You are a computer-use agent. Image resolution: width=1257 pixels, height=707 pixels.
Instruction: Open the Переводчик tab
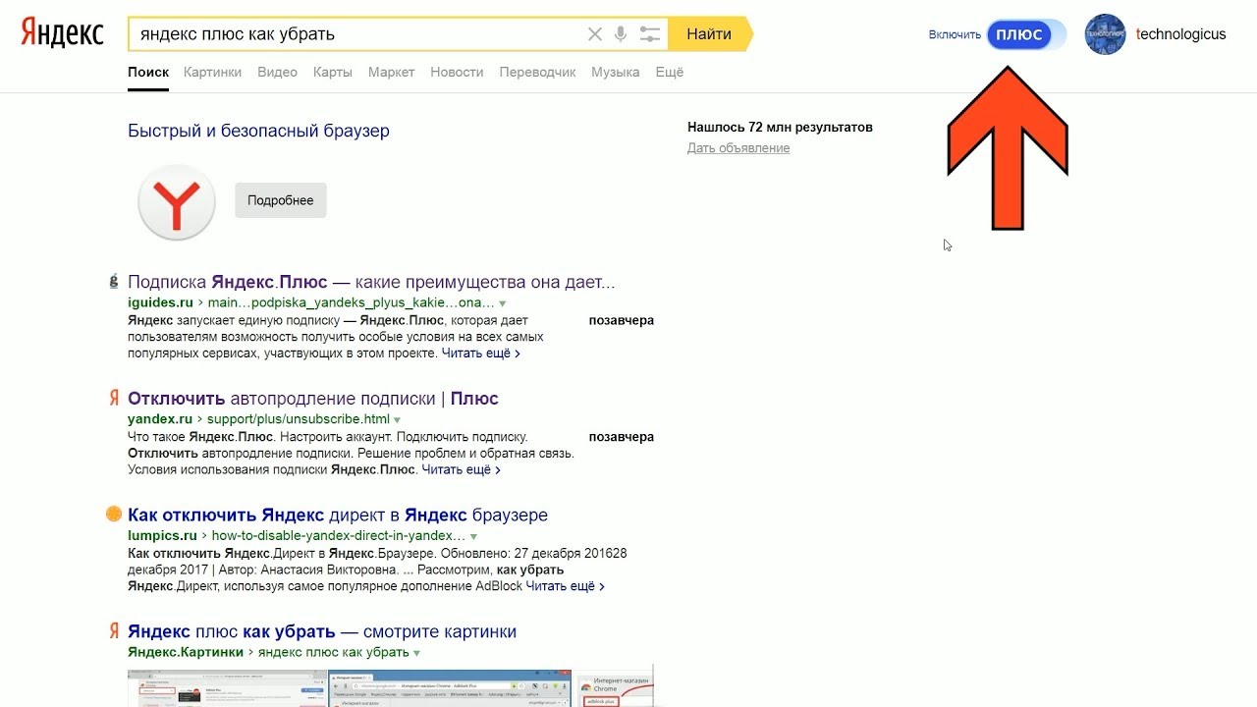(537, 72)
